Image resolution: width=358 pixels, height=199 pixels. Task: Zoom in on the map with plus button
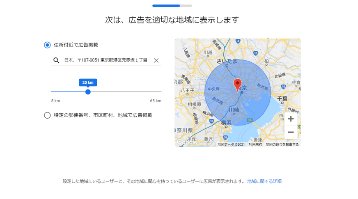tap(291, 119)
